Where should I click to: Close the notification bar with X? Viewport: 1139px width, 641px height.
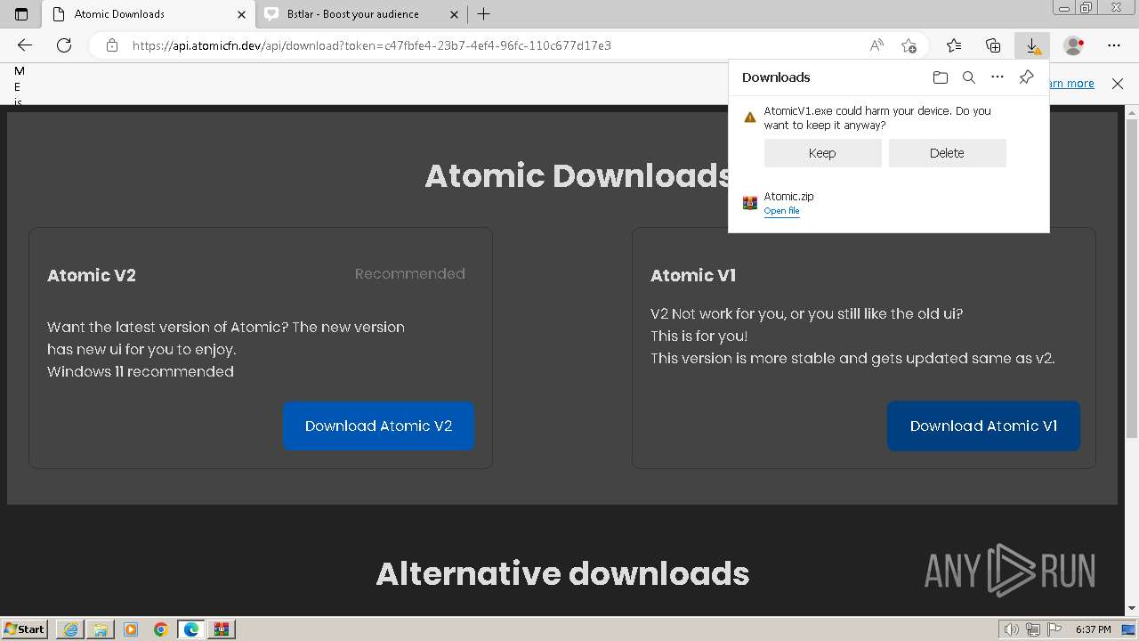click(x=1118, y=83)
